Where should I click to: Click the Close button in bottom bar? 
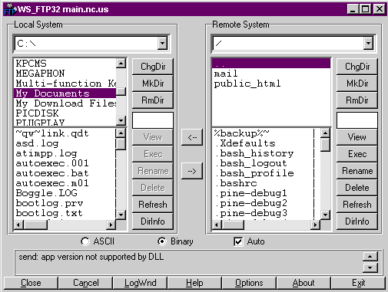[31, 283]
